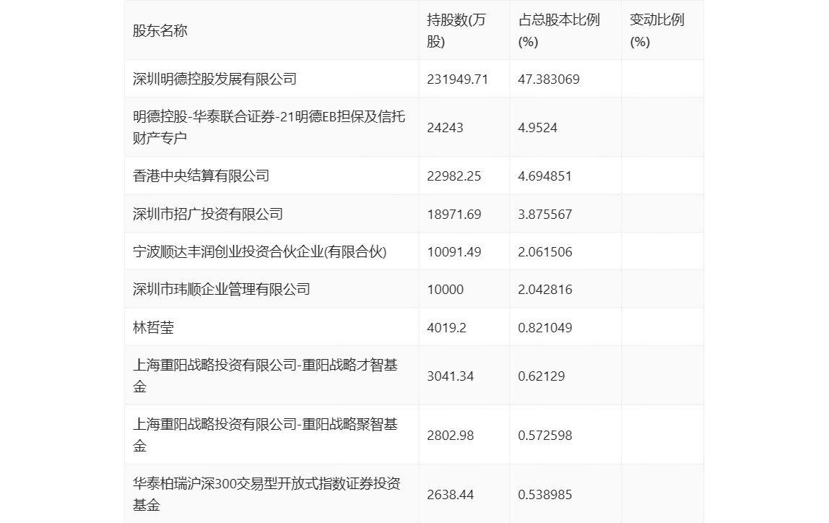Select 香港中央结算有限公司 shareholder name
829x523 pixels.
click(x=201, y=176)
